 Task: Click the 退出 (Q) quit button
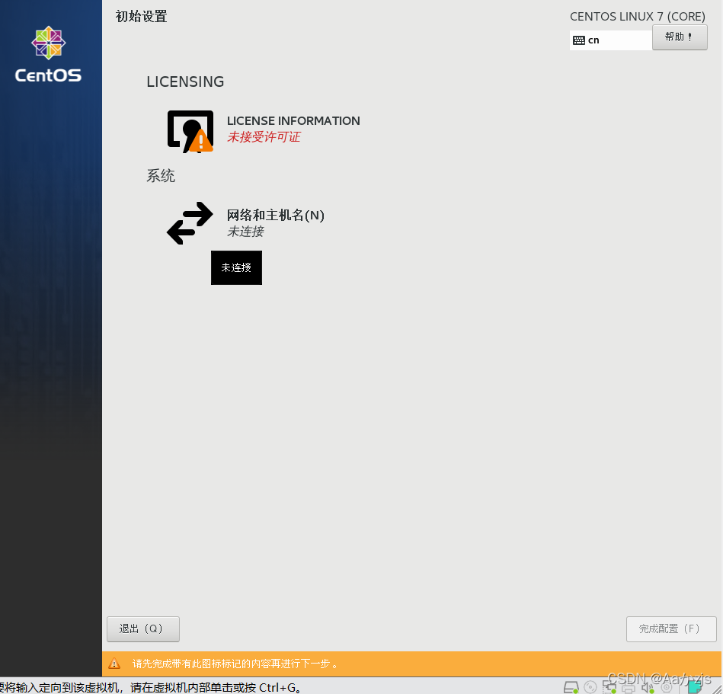pos(143,629)
